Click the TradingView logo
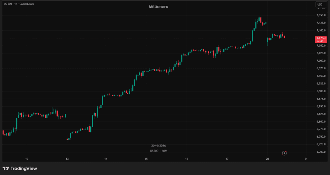 [20, 168]
